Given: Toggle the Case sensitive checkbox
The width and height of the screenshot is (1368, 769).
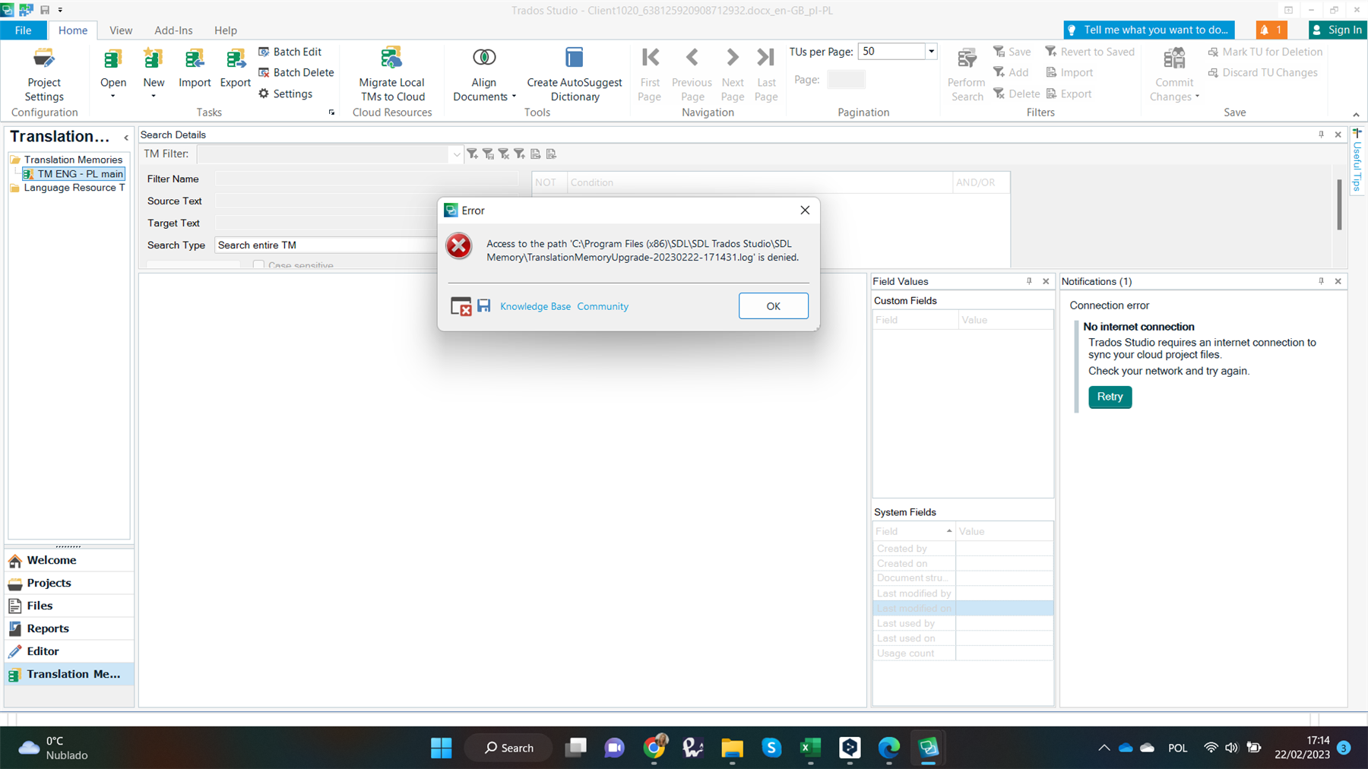Looking at the screenshot, I should [259, 265].
